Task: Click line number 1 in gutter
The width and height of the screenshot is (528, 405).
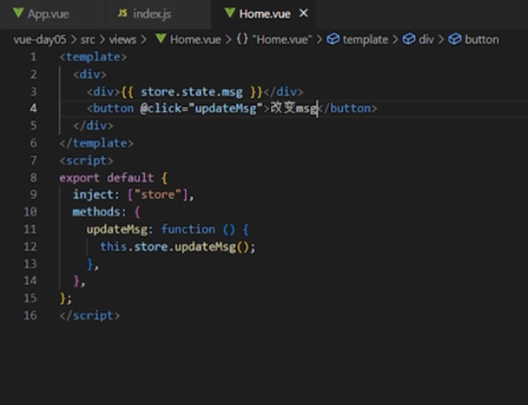Action: [x=34, y=57]
